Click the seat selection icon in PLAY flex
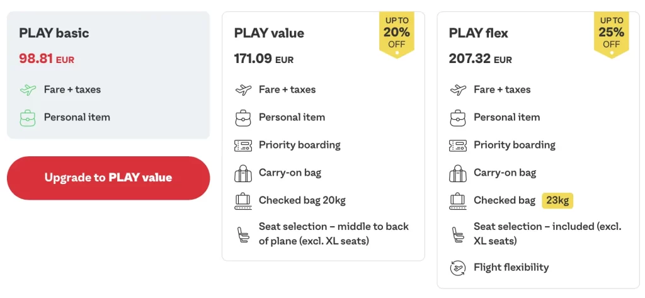The image size is (645, 298). tap(458, 234)
